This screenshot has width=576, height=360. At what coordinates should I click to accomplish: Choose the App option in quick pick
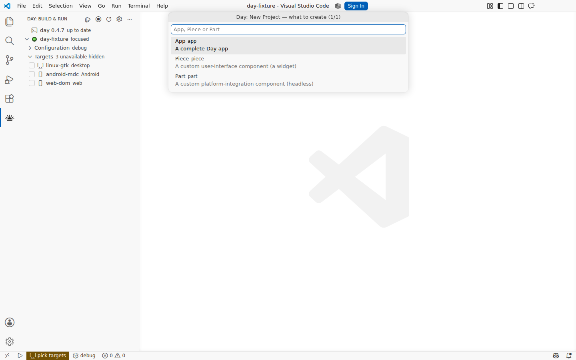[288, 45]
